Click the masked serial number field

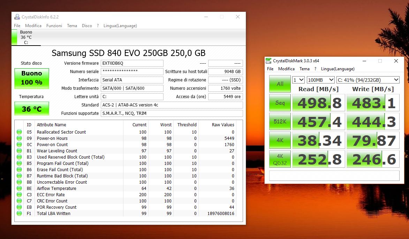pos(132,72)
